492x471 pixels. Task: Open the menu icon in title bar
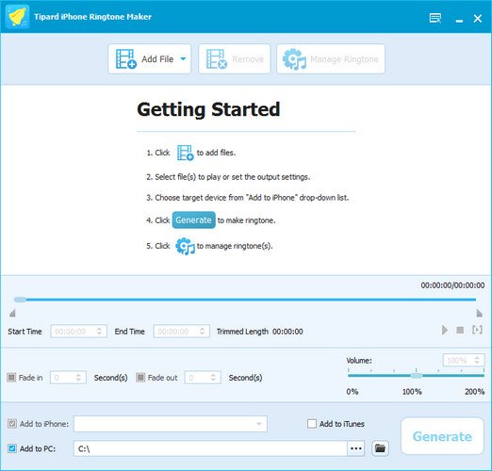[435, 18]
